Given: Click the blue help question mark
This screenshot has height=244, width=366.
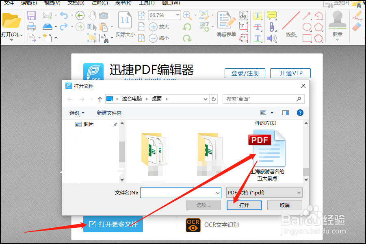Looking at the screenshot, I should pyautogui.click(x=300, y=113).
